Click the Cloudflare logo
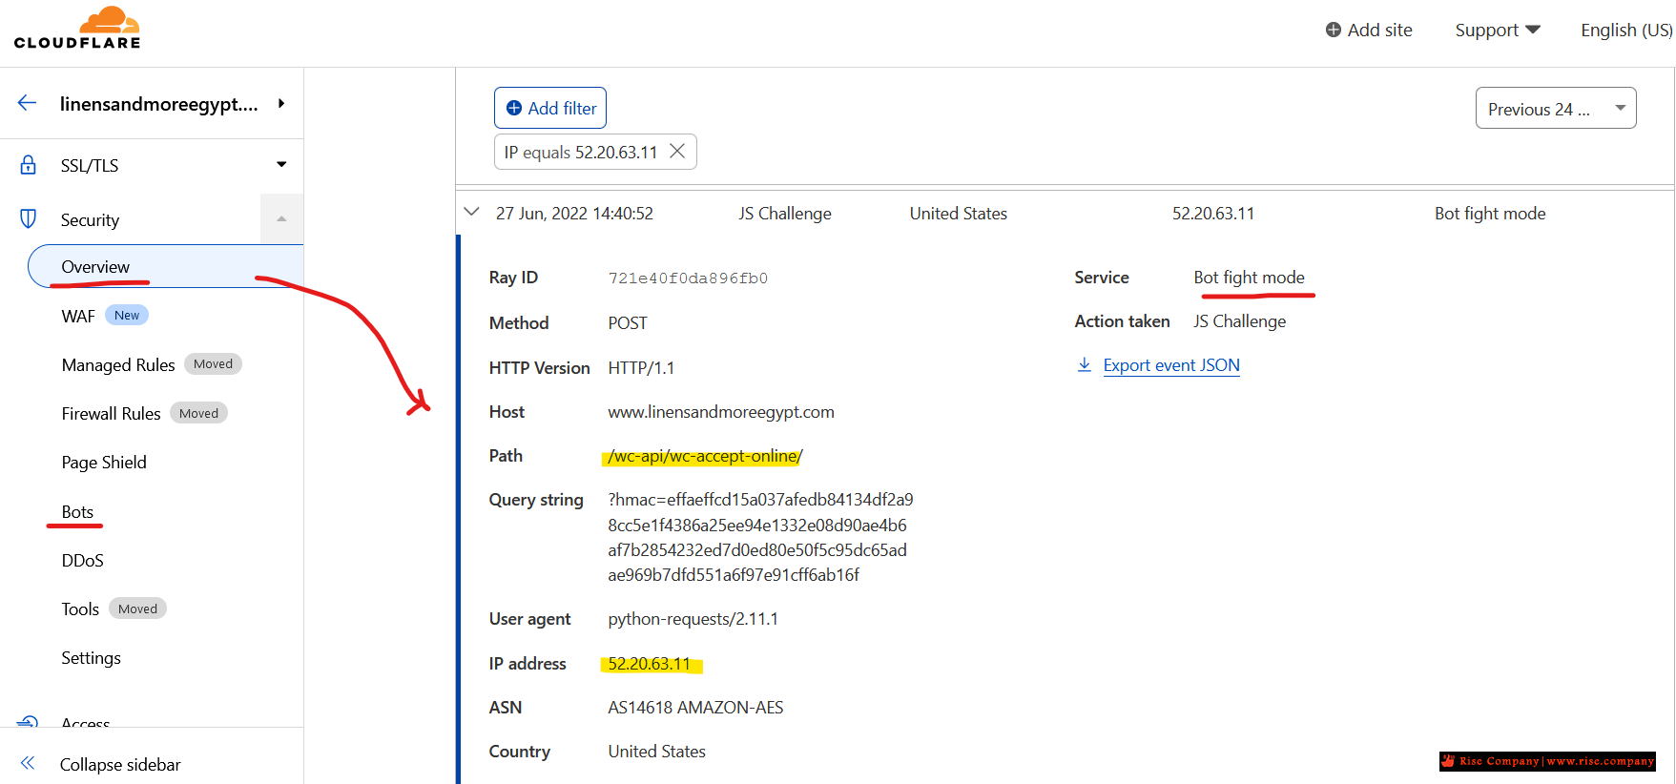This screenshot has height=784, width=1676. click(77, 28)
